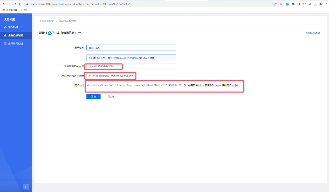Click the callback URL text
The height and width of the screenshot is (192, 329).
pos(134,85)
